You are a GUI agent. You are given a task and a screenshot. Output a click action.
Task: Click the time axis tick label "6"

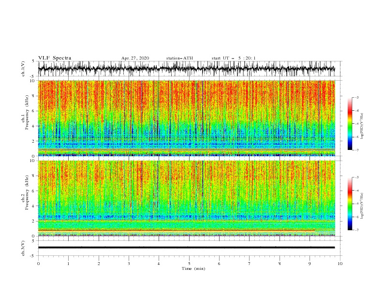pyautogui.click(x=219, y=264)
